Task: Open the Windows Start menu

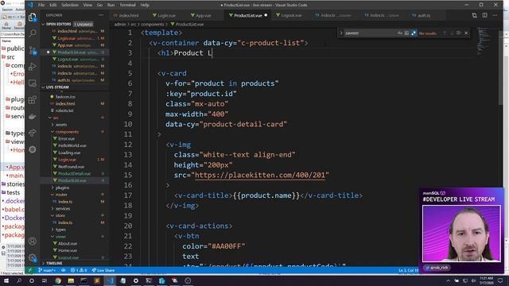Action: (x=6, y=280)
